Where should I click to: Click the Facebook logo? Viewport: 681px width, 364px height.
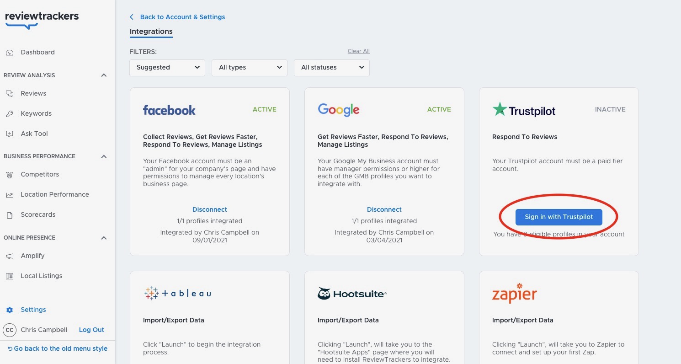click(169, 110)
